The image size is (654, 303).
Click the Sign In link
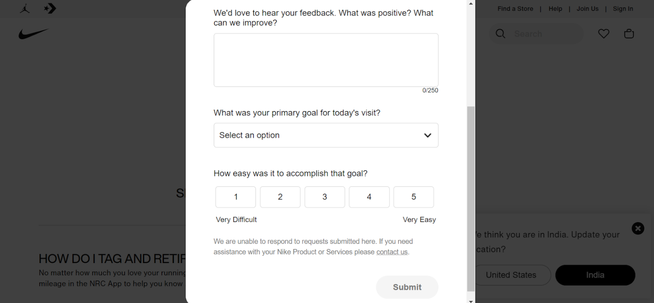[x=623, y=8]
